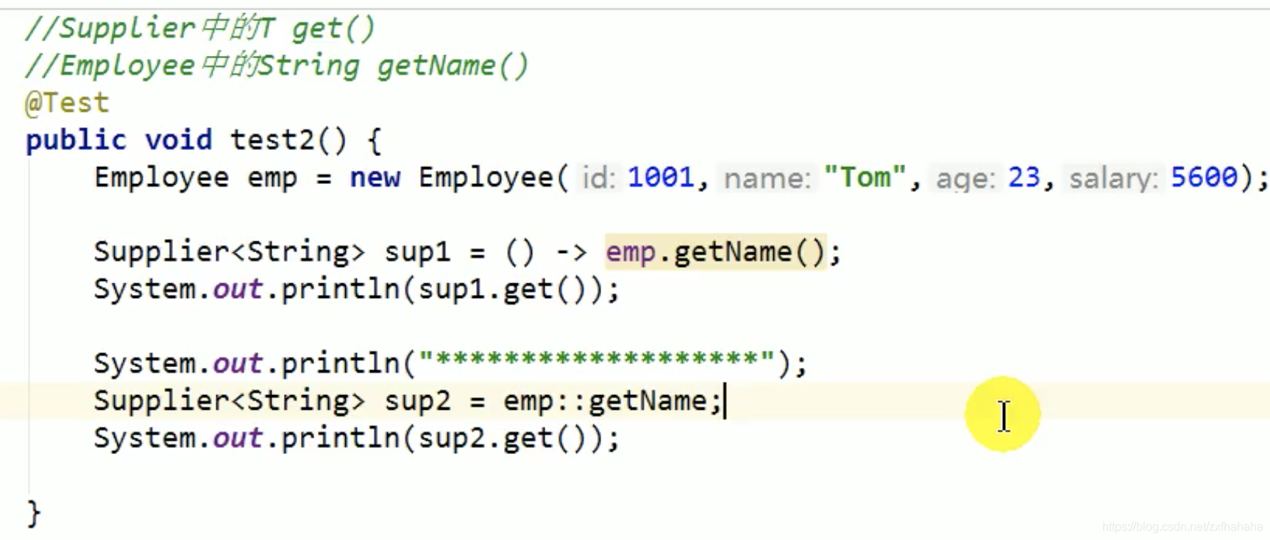Click the "public" keyword
Image resolution: width=1270 pixels, height=540 pixels.
[76, 140]
